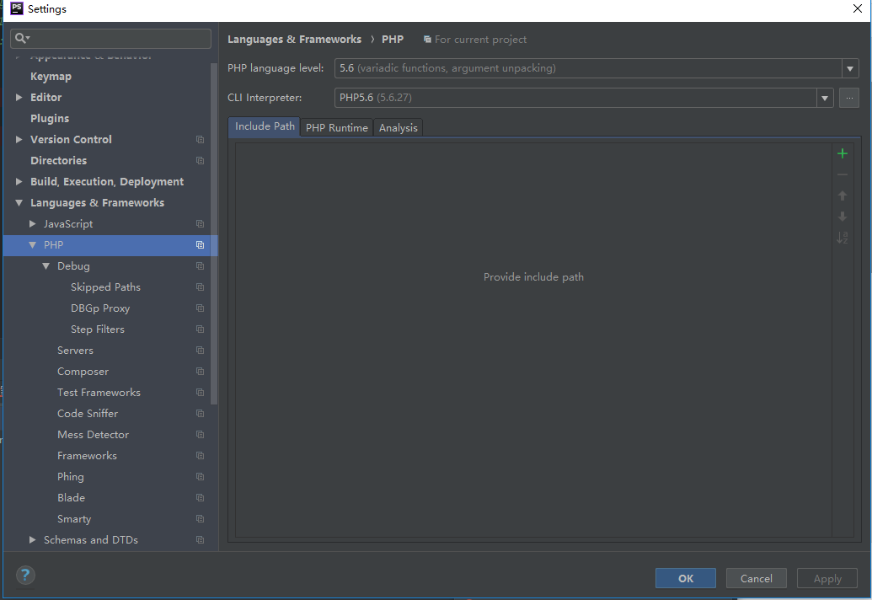Click the project-level icon next to Code Sniffer

click(x=201, y=414)
